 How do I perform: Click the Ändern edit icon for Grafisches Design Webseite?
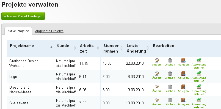click(x=157, y=61)
